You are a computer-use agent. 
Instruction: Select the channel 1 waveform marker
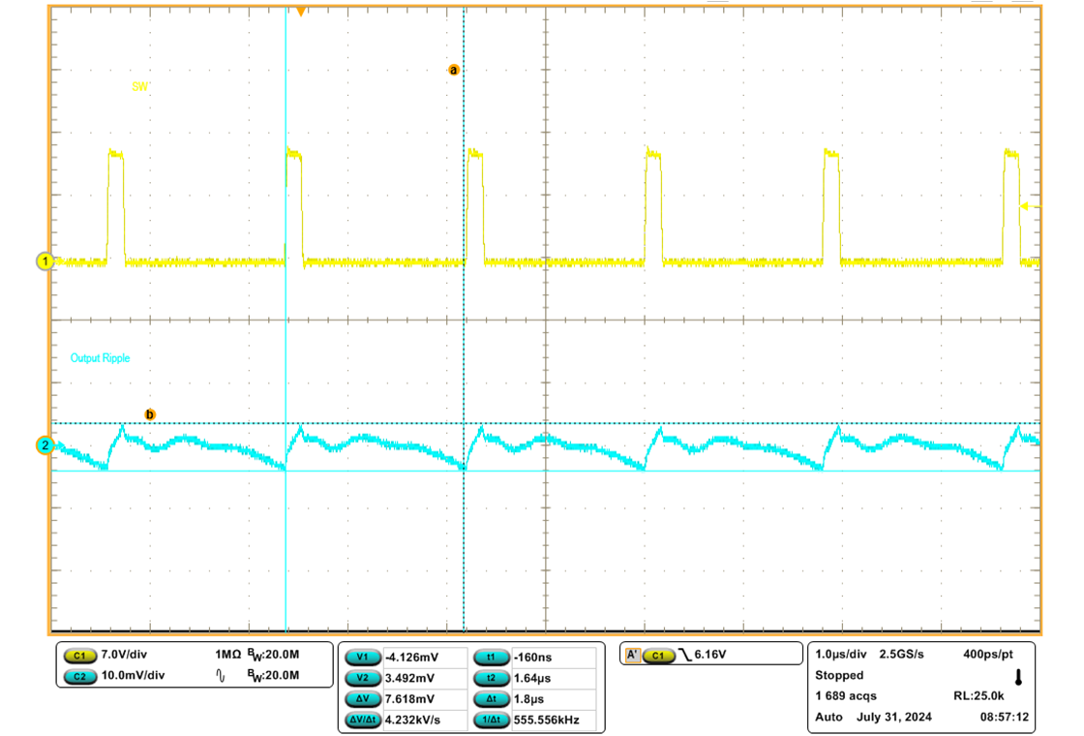45,261
